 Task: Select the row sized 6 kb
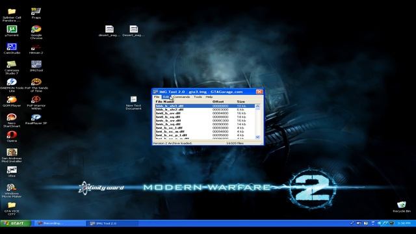click(205, 110)
